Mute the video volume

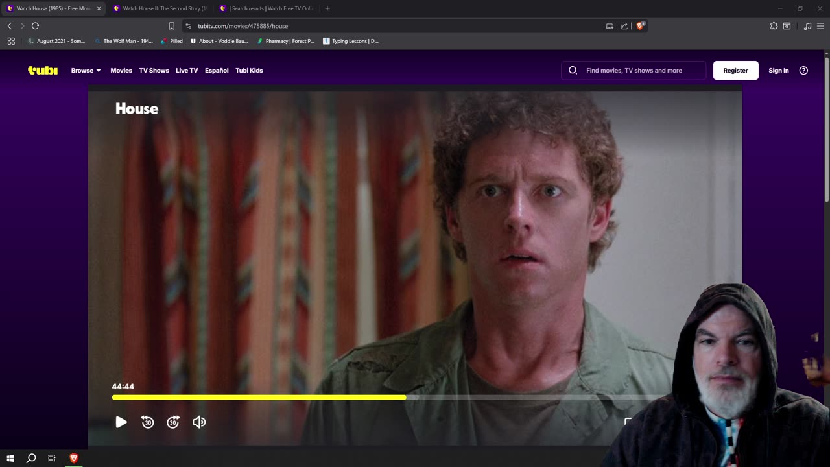point(199,422)
